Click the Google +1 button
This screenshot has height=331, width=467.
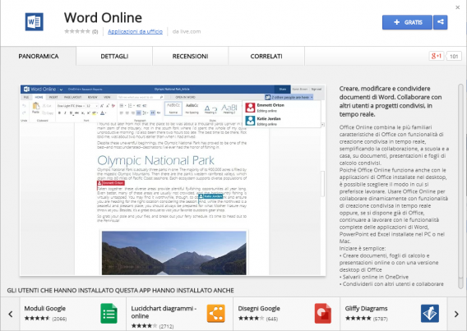click(437, 56)
